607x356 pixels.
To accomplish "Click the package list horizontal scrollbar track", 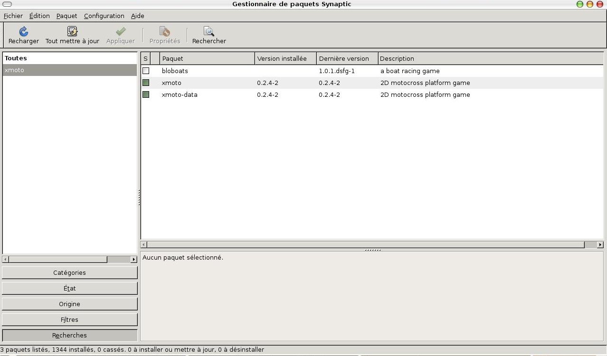I will coord(591,244).
